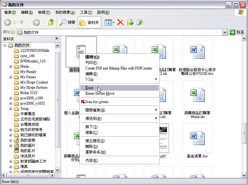Toggle the Folders (資料夾) pane button
This screenshot has width=248, height=185.
click(89, 22)
